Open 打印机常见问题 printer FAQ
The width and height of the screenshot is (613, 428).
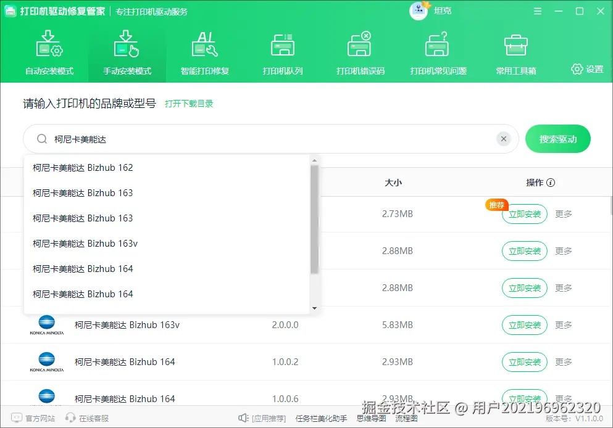tap(438, 52)
